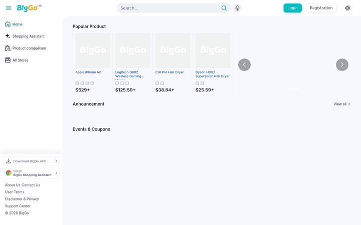The width and height of the screenshot is (361, 225).
Task: Open Logitech G602 mouse product thumbnail
Action: coord(132,50)
